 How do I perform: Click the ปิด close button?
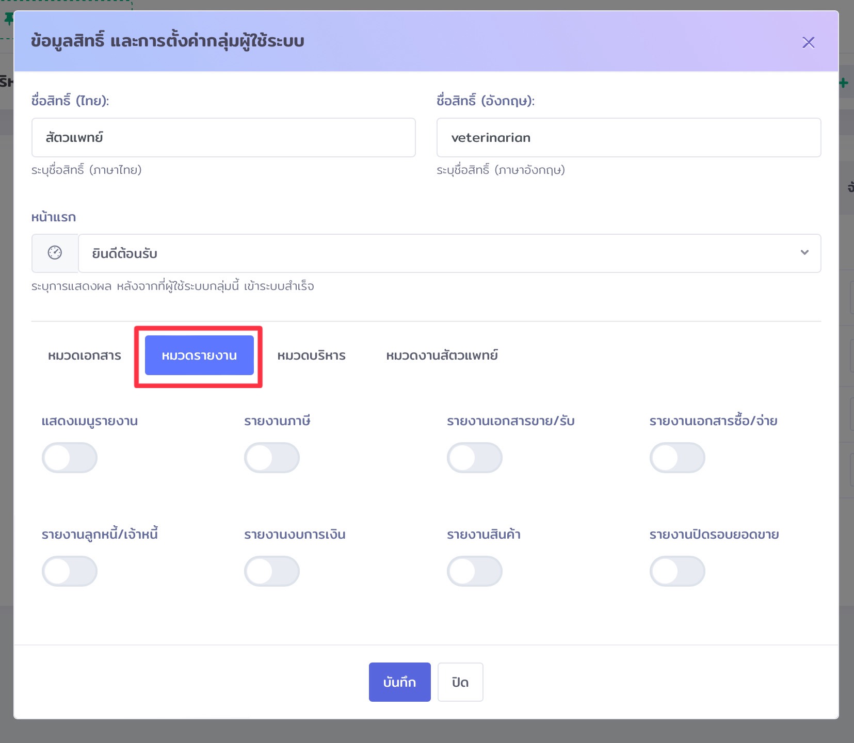460,682
